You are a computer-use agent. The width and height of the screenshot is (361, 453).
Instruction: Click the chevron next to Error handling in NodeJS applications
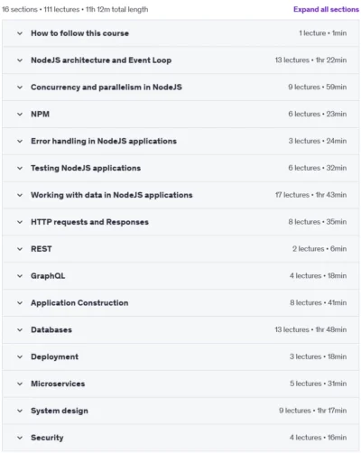(x=20, y=141)
